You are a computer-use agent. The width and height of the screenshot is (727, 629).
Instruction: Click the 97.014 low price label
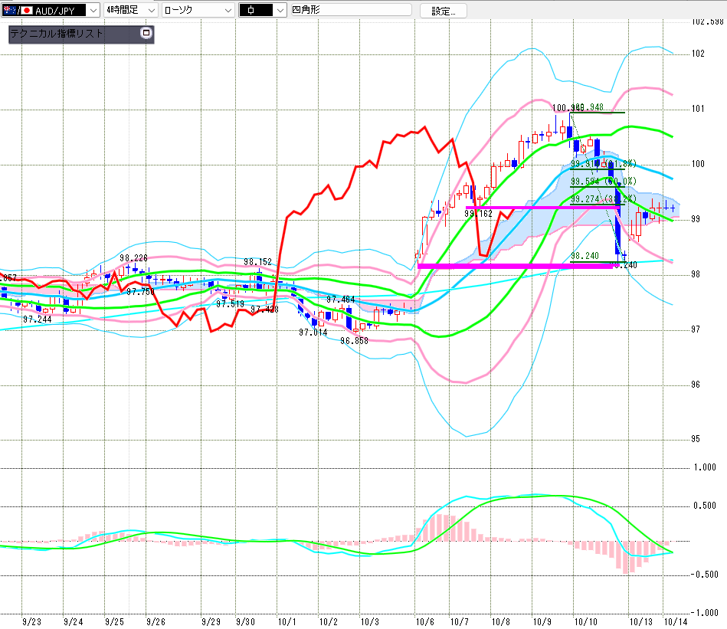[x=313, y=333]
